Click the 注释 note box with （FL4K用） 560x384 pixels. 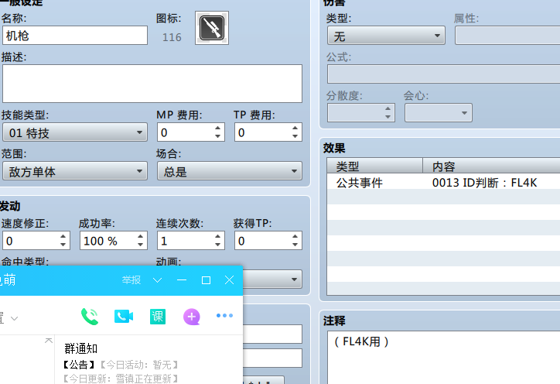[x=443, y=358]
